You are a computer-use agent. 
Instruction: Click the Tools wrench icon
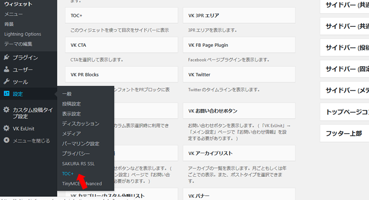pos(6,82)
